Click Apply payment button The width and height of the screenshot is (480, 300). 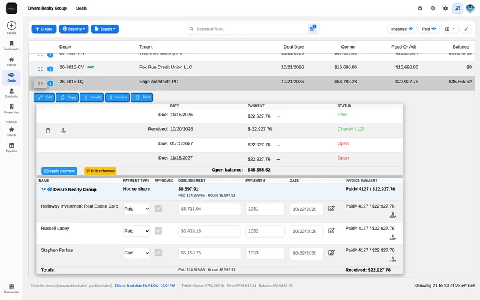(x=59, y=171)
